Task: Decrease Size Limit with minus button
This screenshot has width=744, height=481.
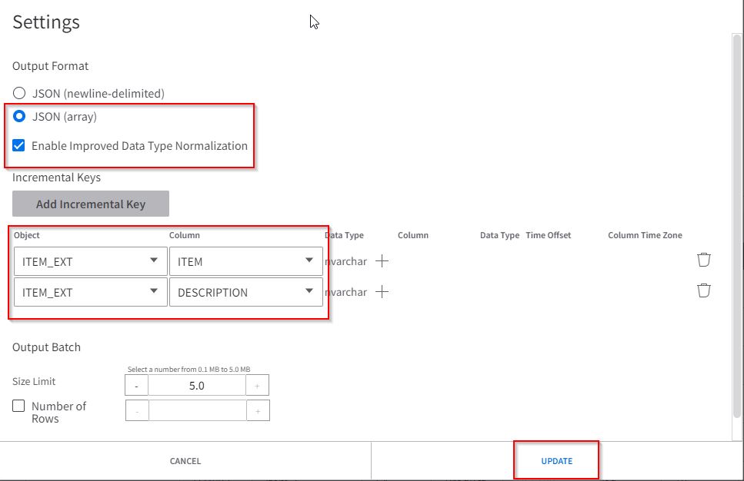Action: coord(136,386)
